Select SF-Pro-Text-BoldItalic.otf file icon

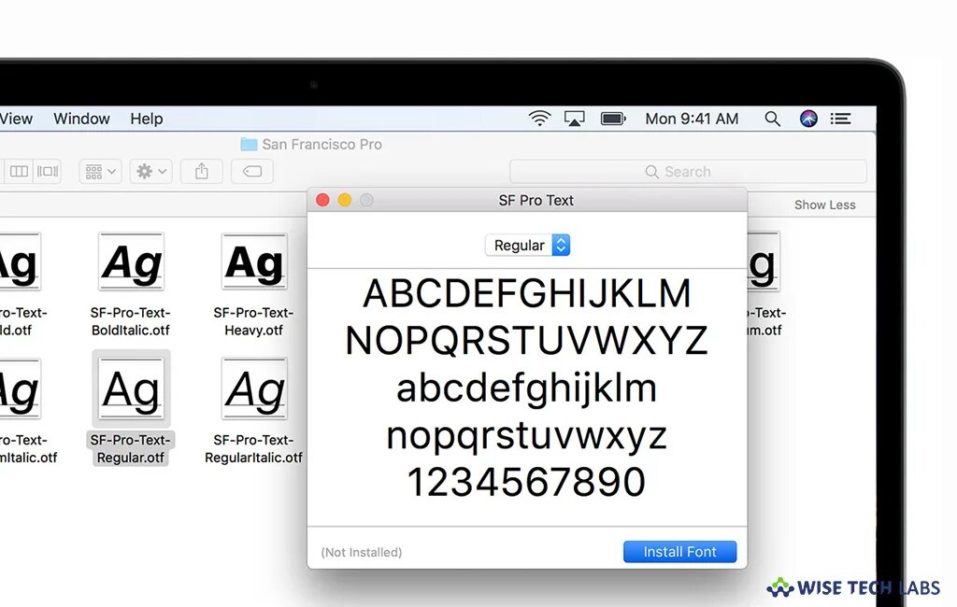[131, 262]
